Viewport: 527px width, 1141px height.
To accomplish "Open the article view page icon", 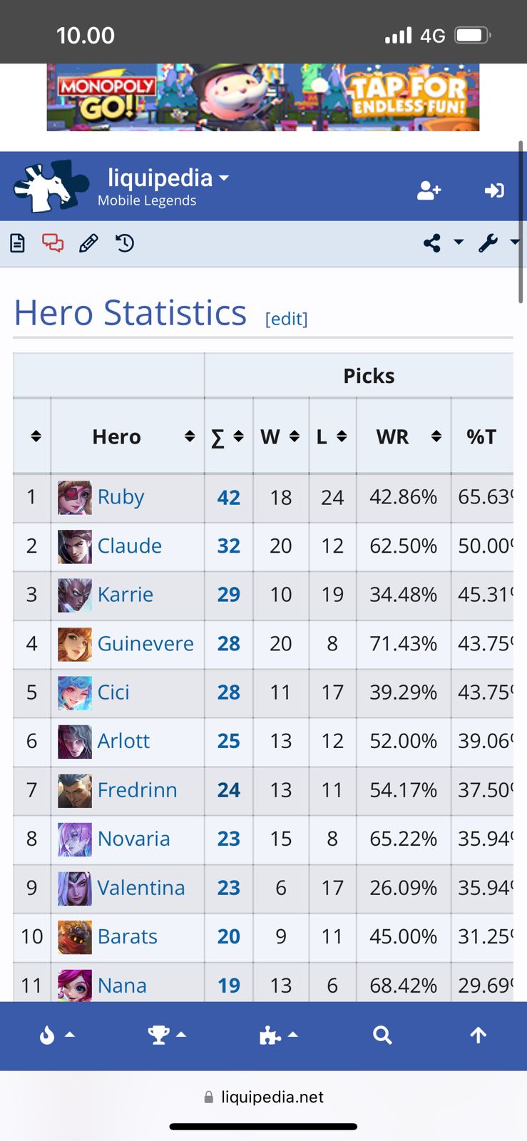I will 17,243.
